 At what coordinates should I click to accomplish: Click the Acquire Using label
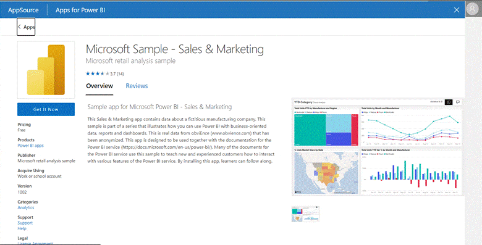pyautogui.click(x=31, y=170)
